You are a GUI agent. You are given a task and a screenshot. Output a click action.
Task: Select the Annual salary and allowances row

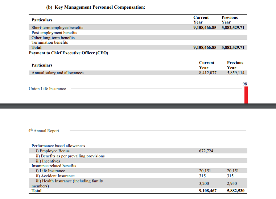point(57,73)
